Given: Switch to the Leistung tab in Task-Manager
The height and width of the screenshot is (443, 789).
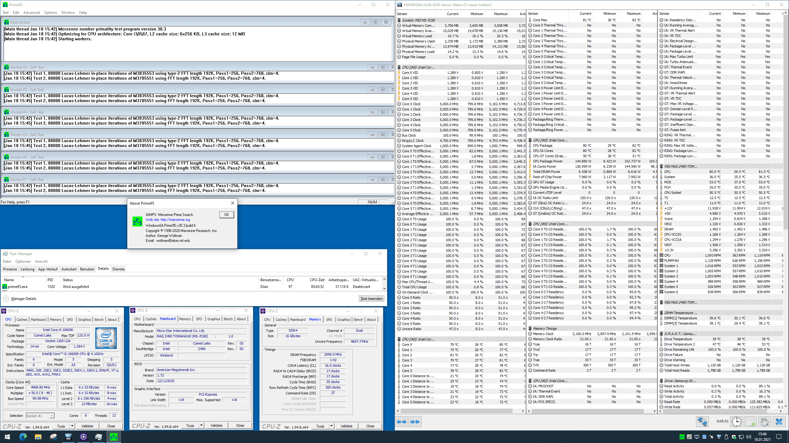Looking at the screenshot, I should 27,269.
